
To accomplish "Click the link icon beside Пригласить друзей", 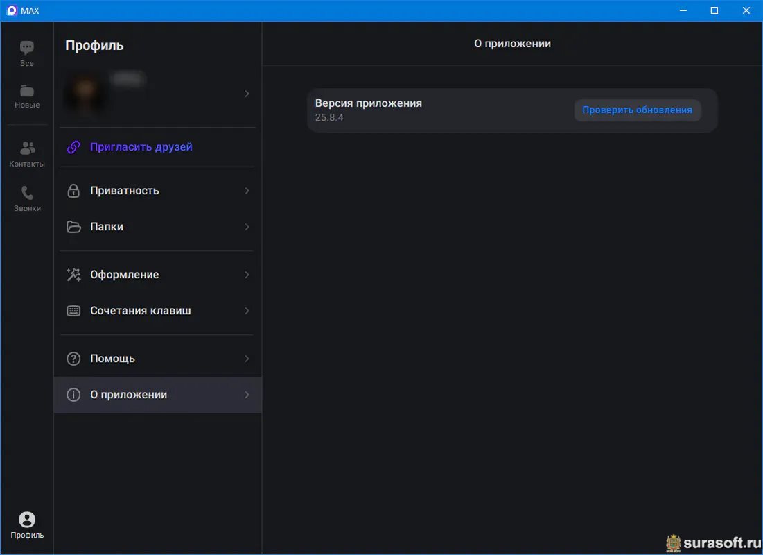I will coord(73,147).
